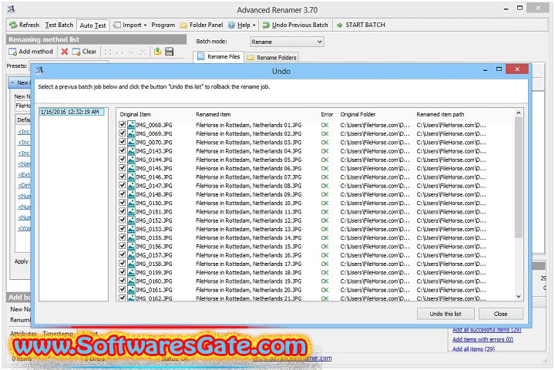Click START BATCH button
Screen dimensions: 555x370
click(x=361, y=25)
